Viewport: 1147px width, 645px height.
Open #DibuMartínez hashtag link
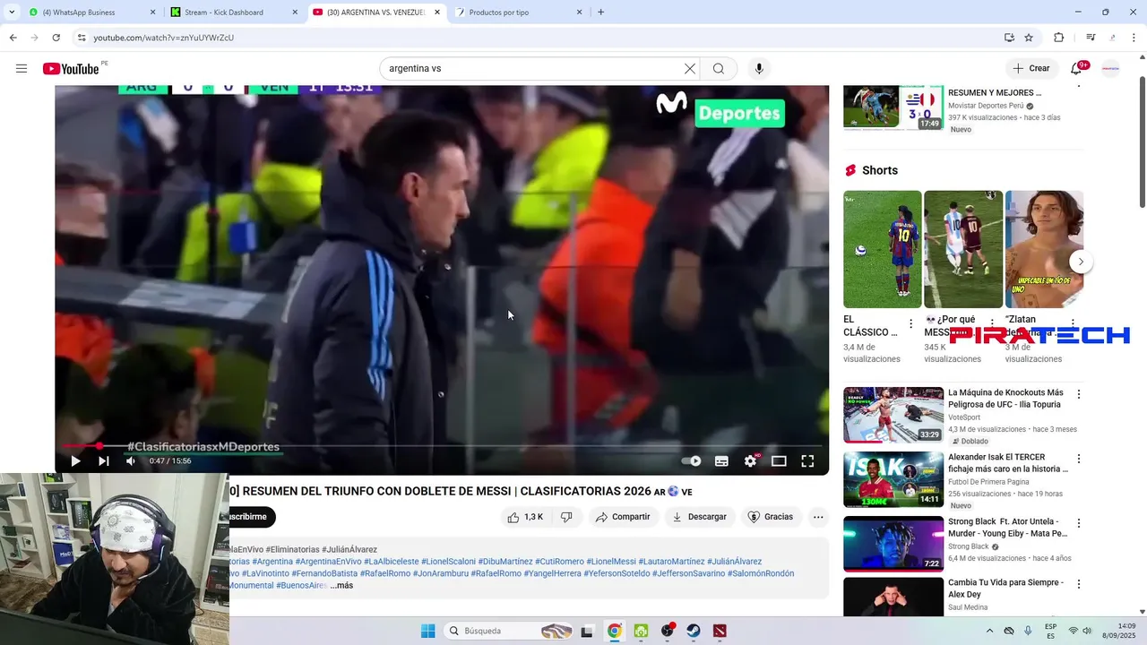(x=505, y=562)
